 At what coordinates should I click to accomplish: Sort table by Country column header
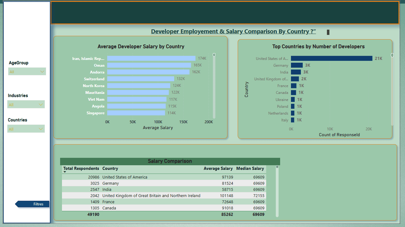[x=110, y=169]
